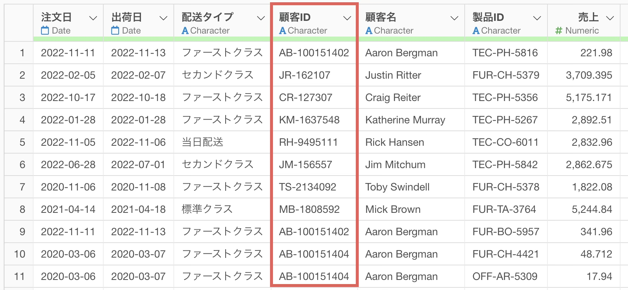Click the Date calendar icon under 出荷日
The height and width of the screenshot is (290, 628).
click(115, 31)
